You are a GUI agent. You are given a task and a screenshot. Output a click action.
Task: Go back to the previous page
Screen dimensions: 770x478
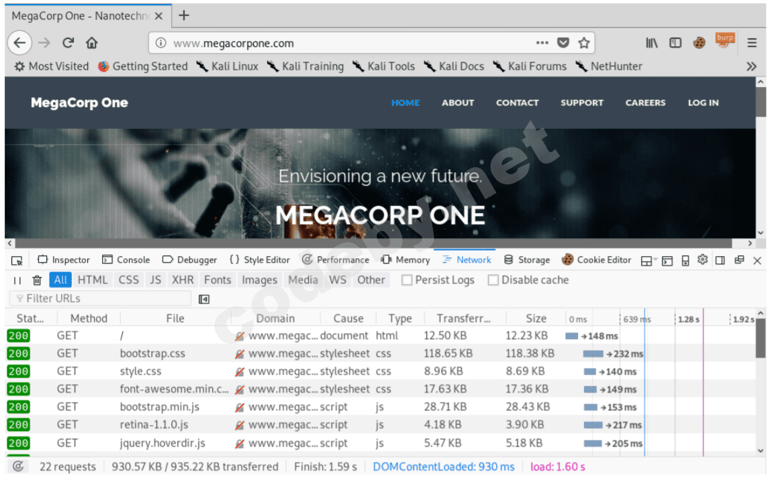point(19,43)
